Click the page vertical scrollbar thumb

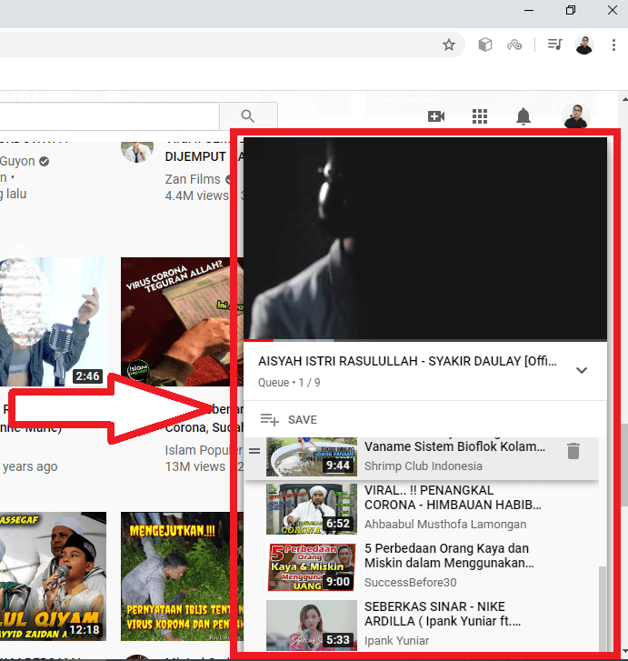click(x=624, y=464)
